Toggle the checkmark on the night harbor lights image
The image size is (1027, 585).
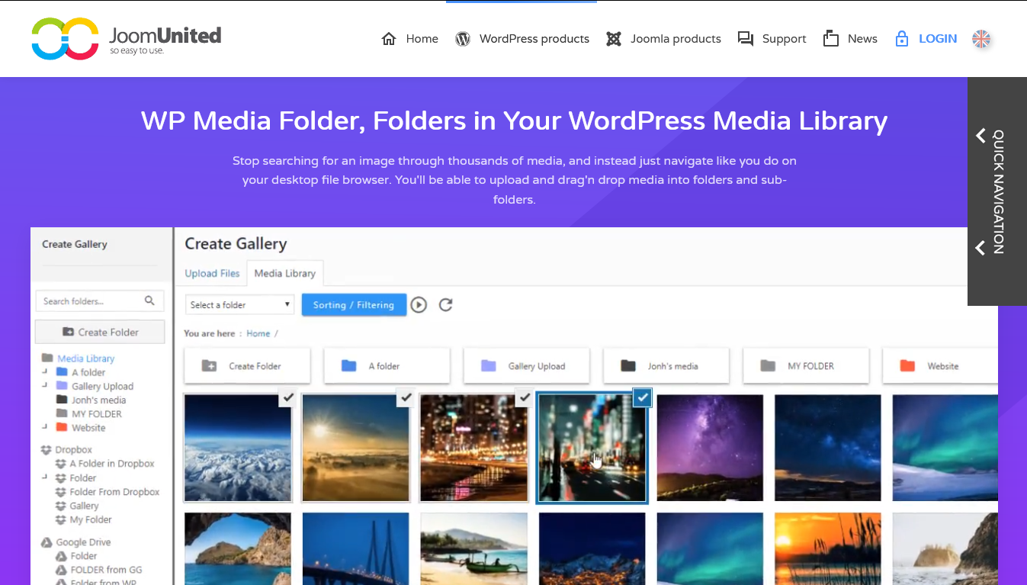(x=523, y=397)
